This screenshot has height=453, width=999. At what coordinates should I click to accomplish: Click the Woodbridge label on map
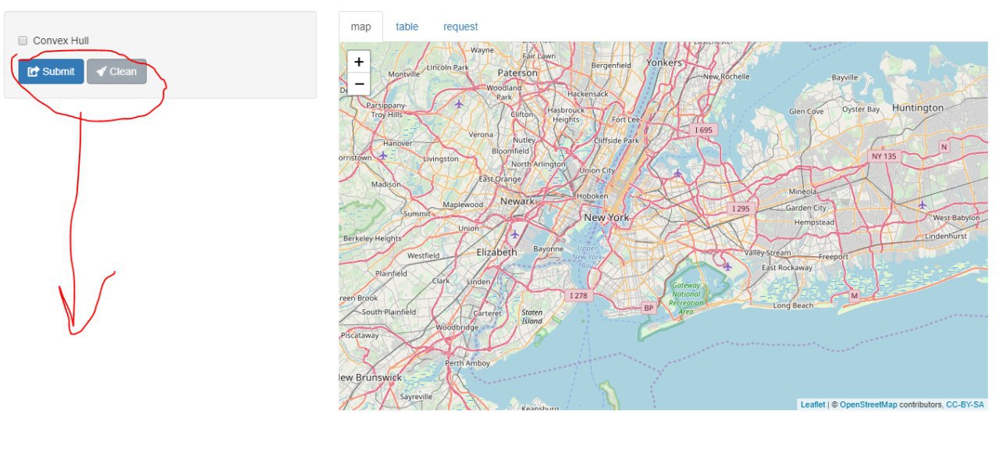pyautogui.click(x=457, y=327)
